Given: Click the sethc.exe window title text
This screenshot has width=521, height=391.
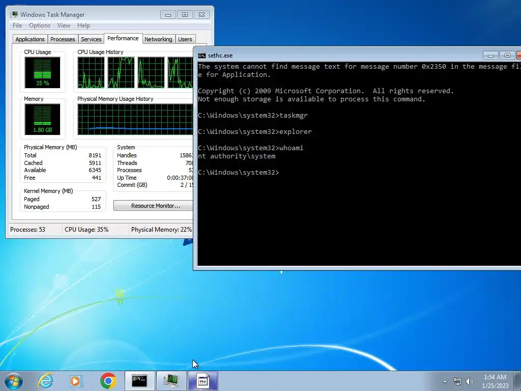Looking at the screenshot, I should coord(220,55).
